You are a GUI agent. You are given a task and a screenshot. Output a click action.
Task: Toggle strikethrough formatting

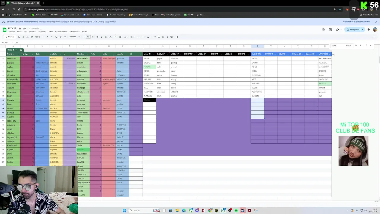[106, 37]
